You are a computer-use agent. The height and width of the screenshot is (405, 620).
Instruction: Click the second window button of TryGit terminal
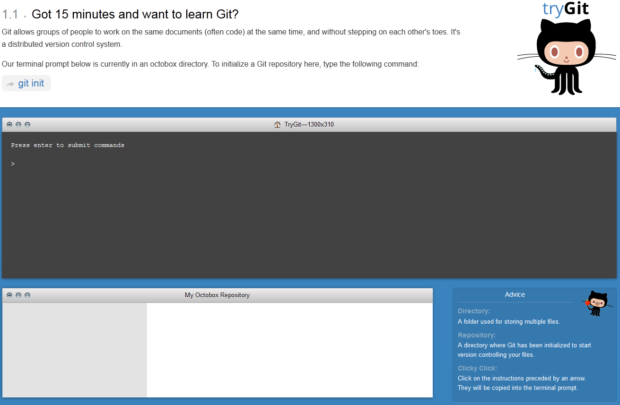18,125
